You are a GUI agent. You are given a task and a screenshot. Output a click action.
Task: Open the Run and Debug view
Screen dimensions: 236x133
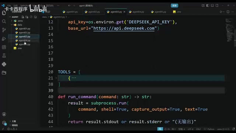4,38
